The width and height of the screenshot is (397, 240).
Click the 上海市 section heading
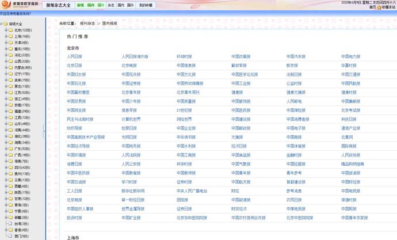(73, 238)
